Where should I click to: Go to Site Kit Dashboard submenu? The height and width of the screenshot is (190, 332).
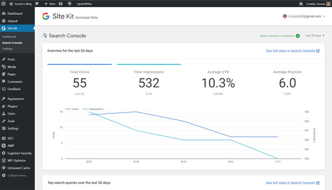[x=9, y=36]
